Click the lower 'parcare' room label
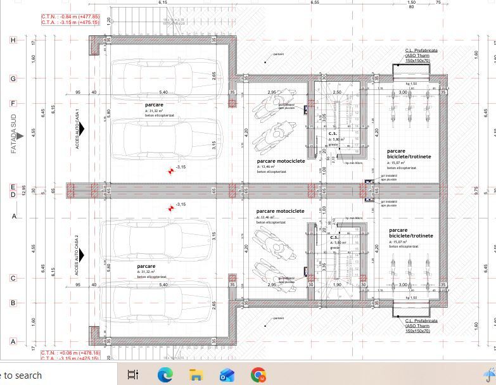Screen dimensions: 496x385 [146, 266]
